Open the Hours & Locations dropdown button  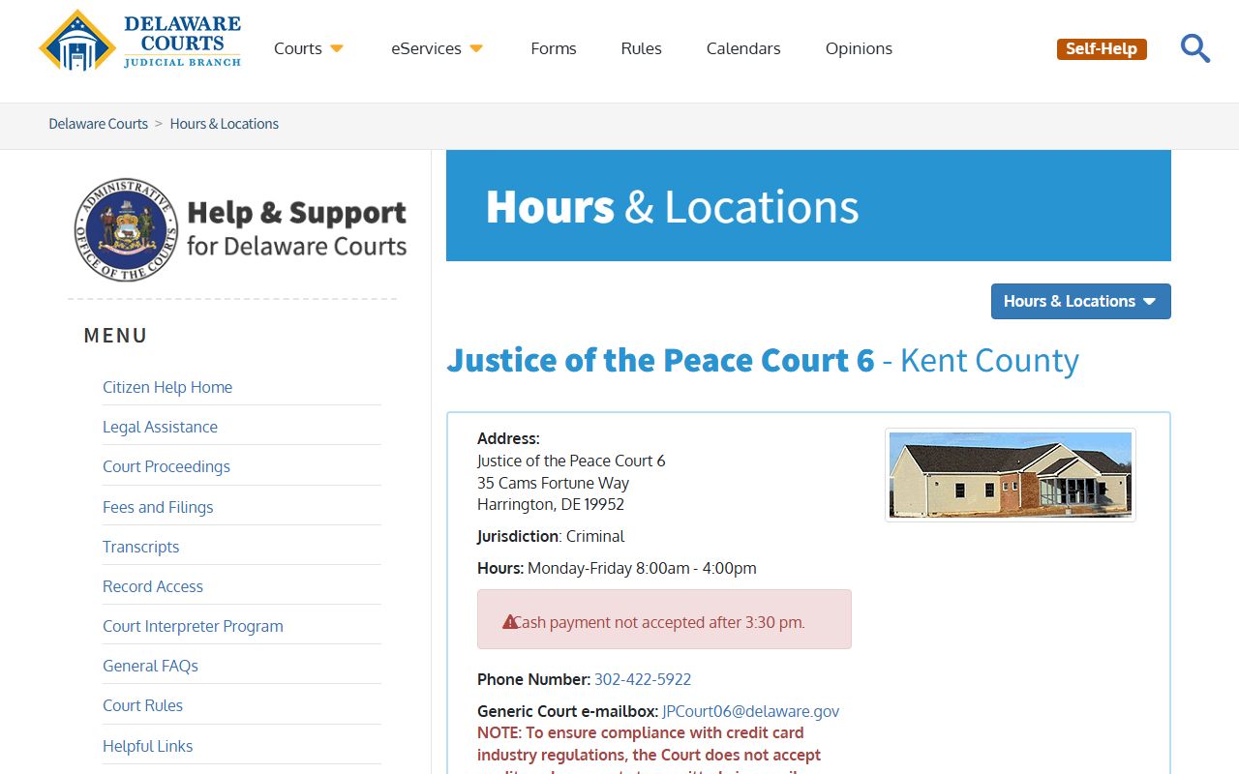1080,301
